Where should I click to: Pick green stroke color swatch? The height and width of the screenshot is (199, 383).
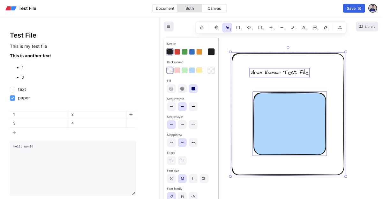[x=184, y=52]
